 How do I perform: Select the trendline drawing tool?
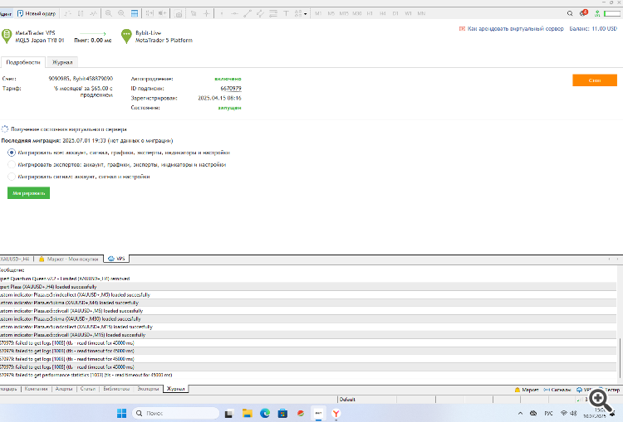[248, 13]
